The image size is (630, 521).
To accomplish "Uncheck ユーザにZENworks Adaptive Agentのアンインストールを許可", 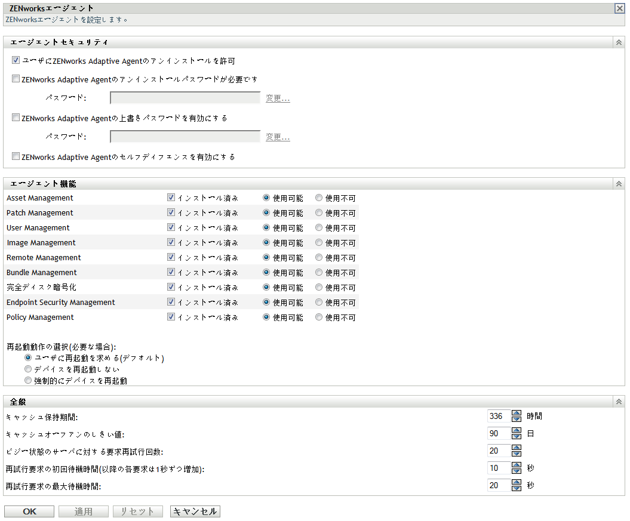I will 16,60.
